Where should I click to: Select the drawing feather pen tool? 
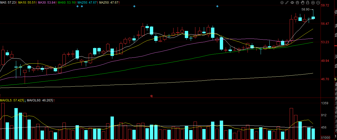(x=287, y=3)
